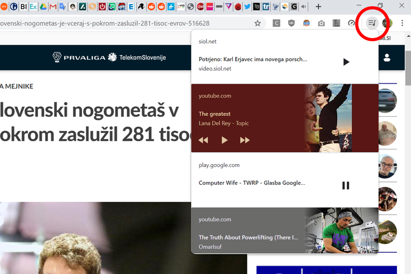Pause Computer Wife on Google Play Music

[346, 185]
